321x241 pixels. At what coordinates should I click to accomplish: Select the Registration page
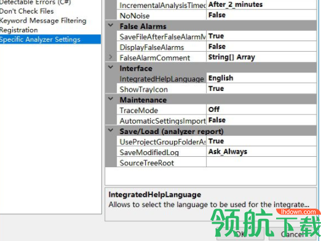coord(19,30)
